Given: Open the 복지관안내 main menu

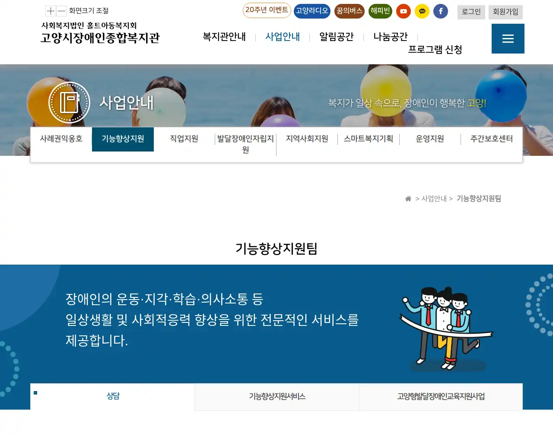Looking at the screenshot, I should tap(224, 37).
